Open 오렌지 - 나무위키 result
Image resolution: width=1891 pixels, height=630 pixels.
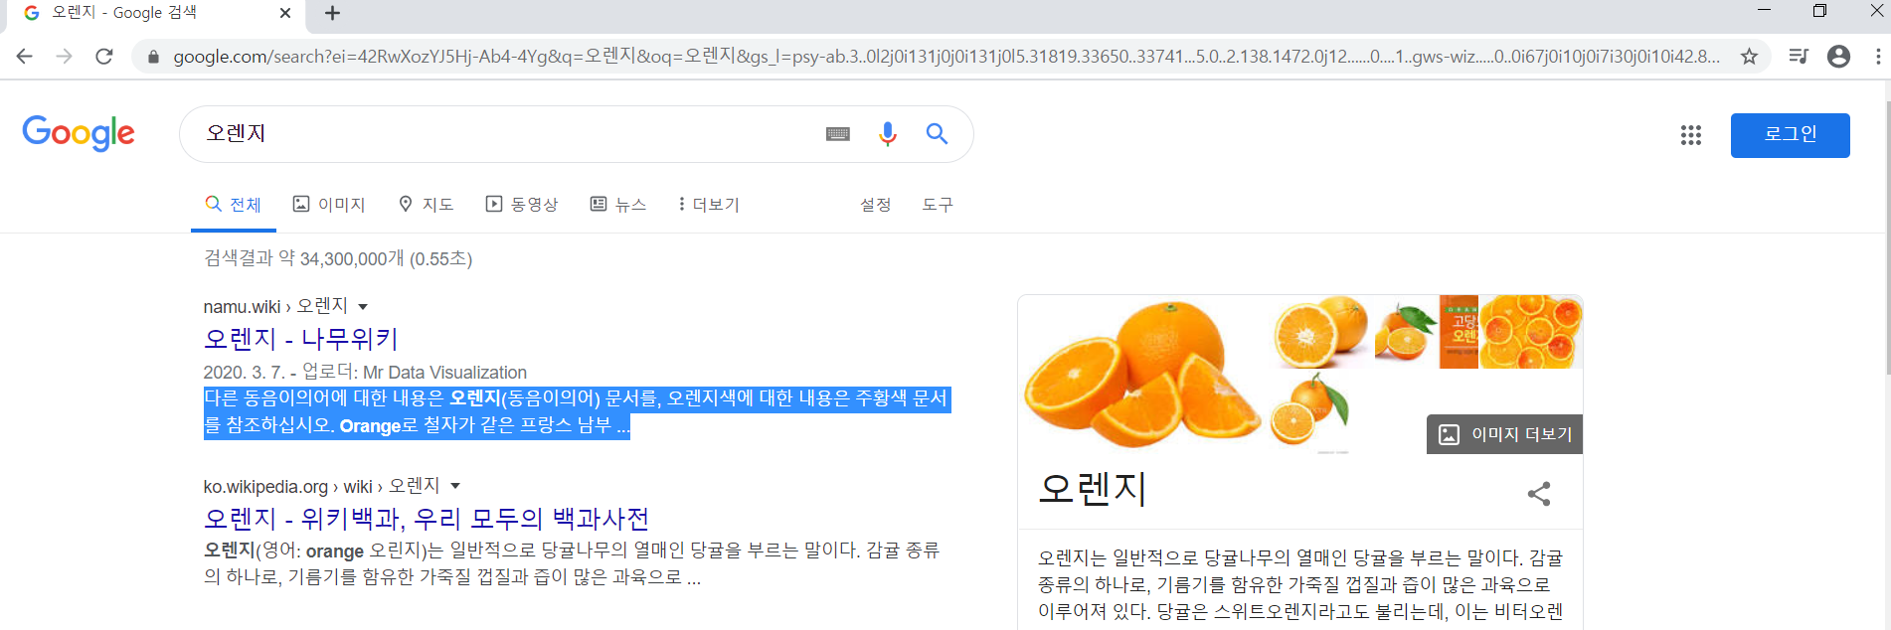point(301,339)
